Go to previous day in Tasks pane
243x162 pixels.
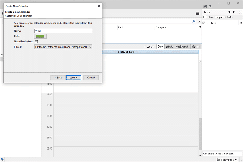(x=229, y=12)
